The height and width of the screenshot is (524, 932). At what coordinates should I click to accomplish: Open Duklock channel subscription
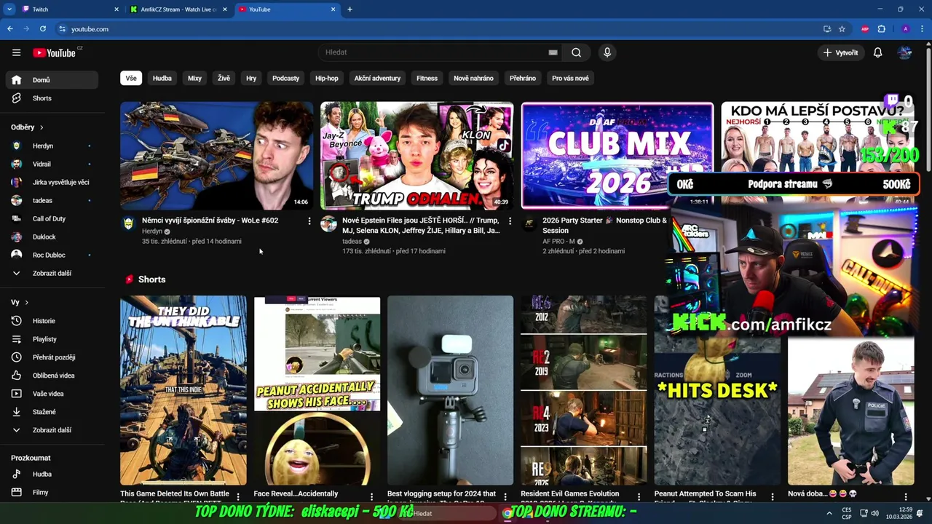pyautogui.click(x=52, y=237)
